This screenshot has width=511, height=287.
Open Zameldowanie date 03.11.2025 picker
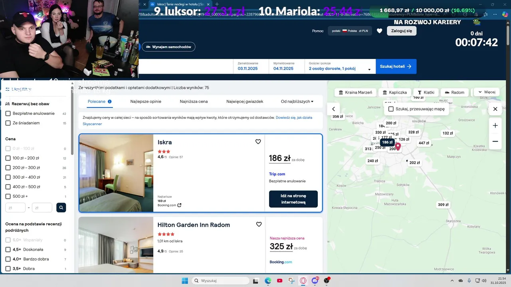(251, 66)
